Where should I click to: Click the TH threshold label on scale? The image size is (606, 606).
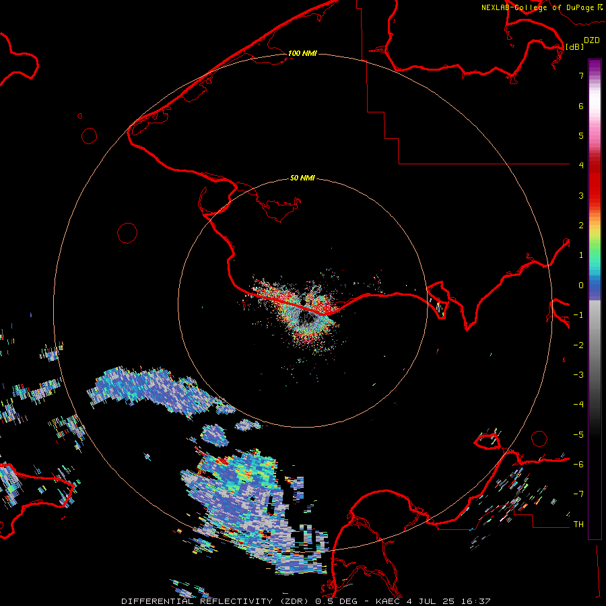pos(578,524)
